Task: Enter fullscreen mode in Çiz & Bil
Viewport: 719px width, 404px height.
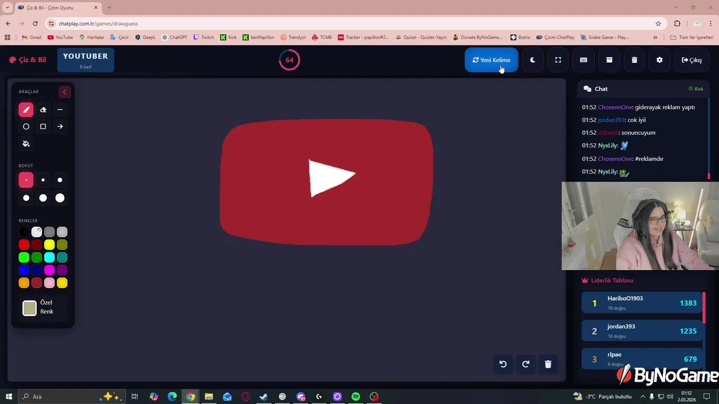Action: click(x=558, y=60)
